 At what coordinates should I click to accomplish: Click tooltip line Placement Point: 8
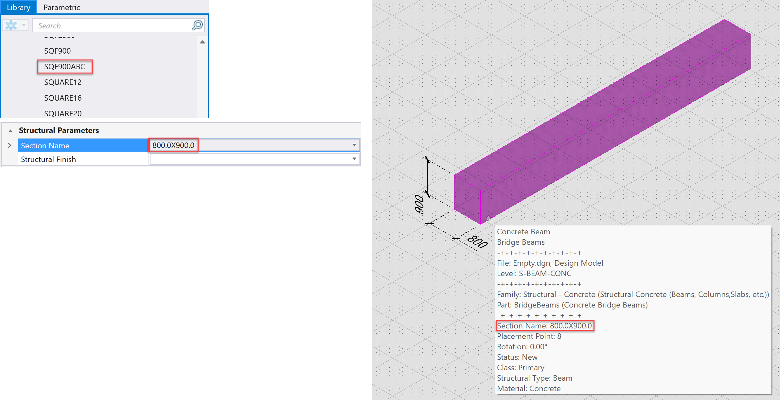[x=529, y=336]
